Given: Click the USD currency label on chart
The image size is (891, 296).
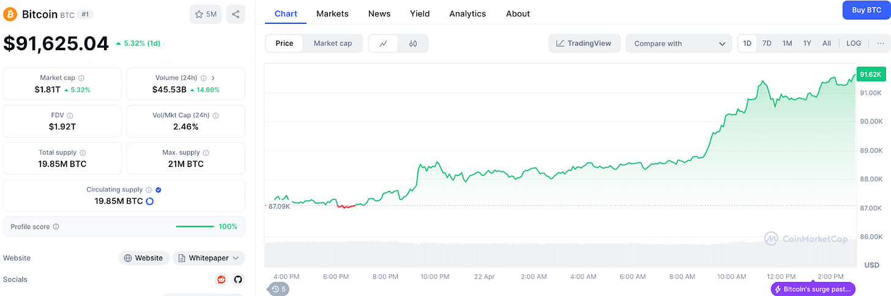Looking at the screenshot, I should pyautogui.click(x=872, y=265).
